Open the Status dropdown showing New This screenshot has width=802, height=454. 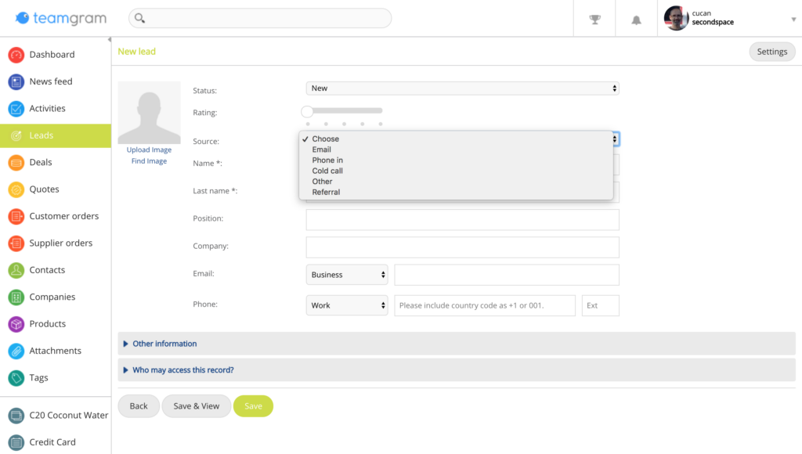(x=462, y=88)
